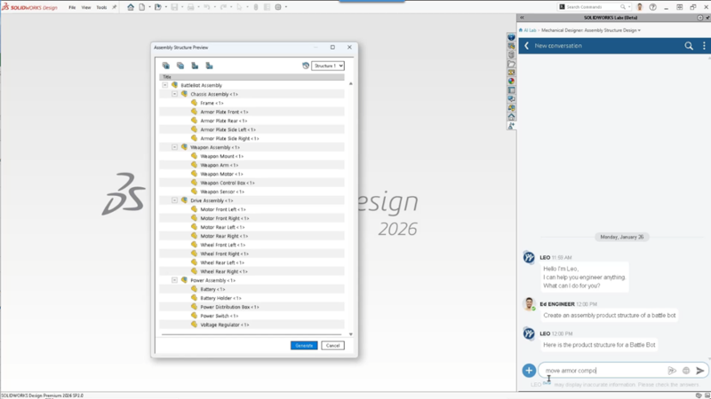
Task: Go back using the New conversation arrow
Action: pos(526,45)
